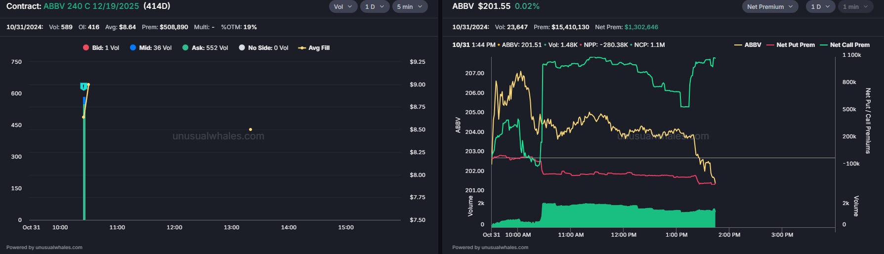Click the Prem: $15,410,130 stat
The image size is (884, 254).
coord(561,27)
